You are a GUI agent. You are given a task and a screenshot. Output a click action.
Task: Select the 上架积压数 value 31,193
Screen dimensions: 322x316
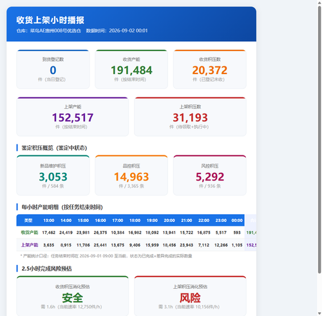(x=190, y=117)
